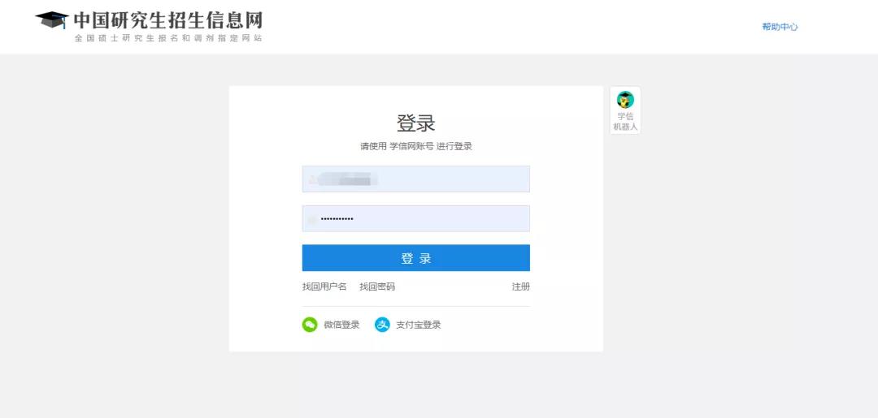Click the 注册 register link
This screenshot has height=418, width=878.
point(521,287)
